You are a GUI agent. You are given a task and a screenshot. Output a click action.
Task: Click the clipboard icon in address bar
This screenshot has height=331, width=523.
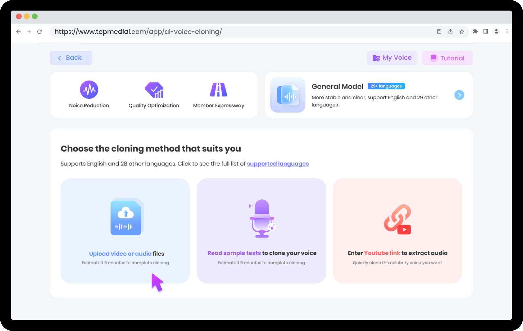pyautogui.click(x=439, y=31)
